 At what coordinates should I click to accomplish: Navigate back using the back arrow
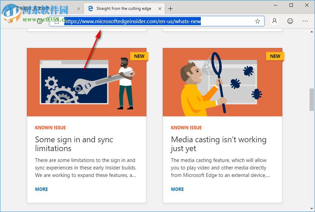tap(9, 21)
